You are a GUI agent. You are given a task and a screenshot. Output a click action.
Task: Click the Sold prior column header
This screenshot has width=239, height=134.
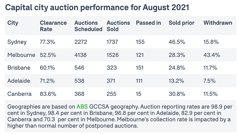click(x=182, y=23)
